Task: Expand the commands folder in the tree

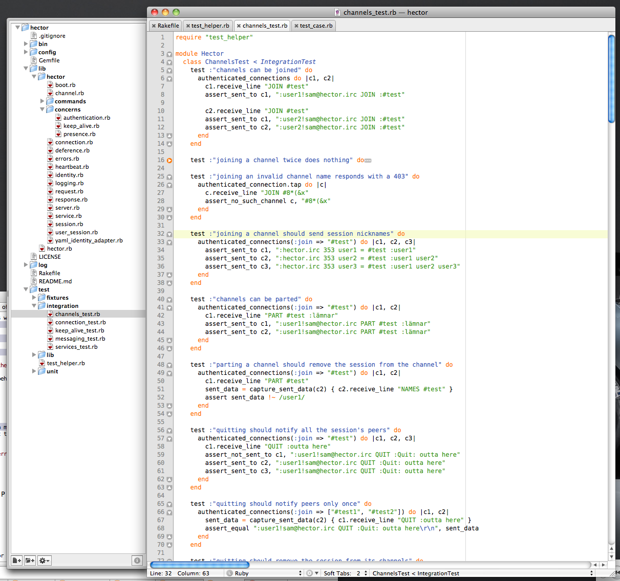Action: point(42,101)
